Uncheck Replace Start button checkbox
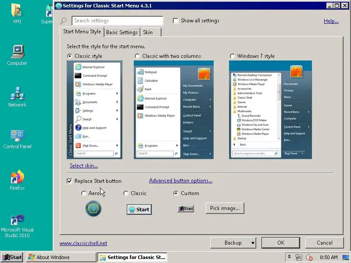This screenshot has height=263, width=351. click(94, 181)
